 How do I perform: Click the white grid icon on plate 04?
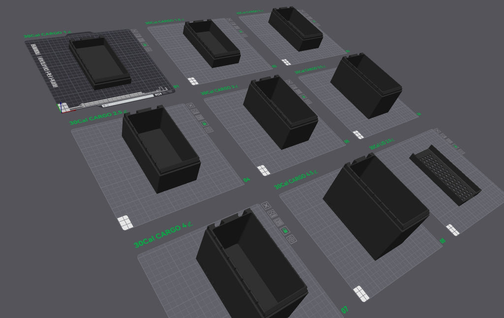[x=126, y=222]
